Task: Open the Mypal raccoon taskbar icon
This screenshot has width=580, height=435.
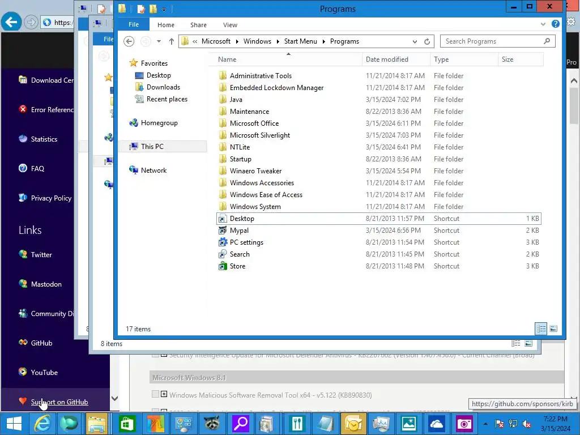Action: 212,424
